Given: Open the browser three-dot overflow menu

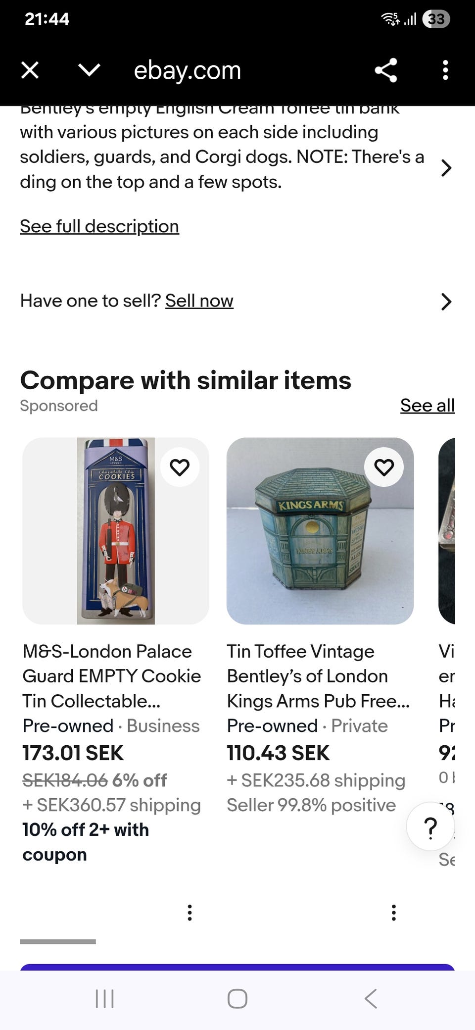Looking at the screenshot, I should pyautogui.click(x=445, y=70).
